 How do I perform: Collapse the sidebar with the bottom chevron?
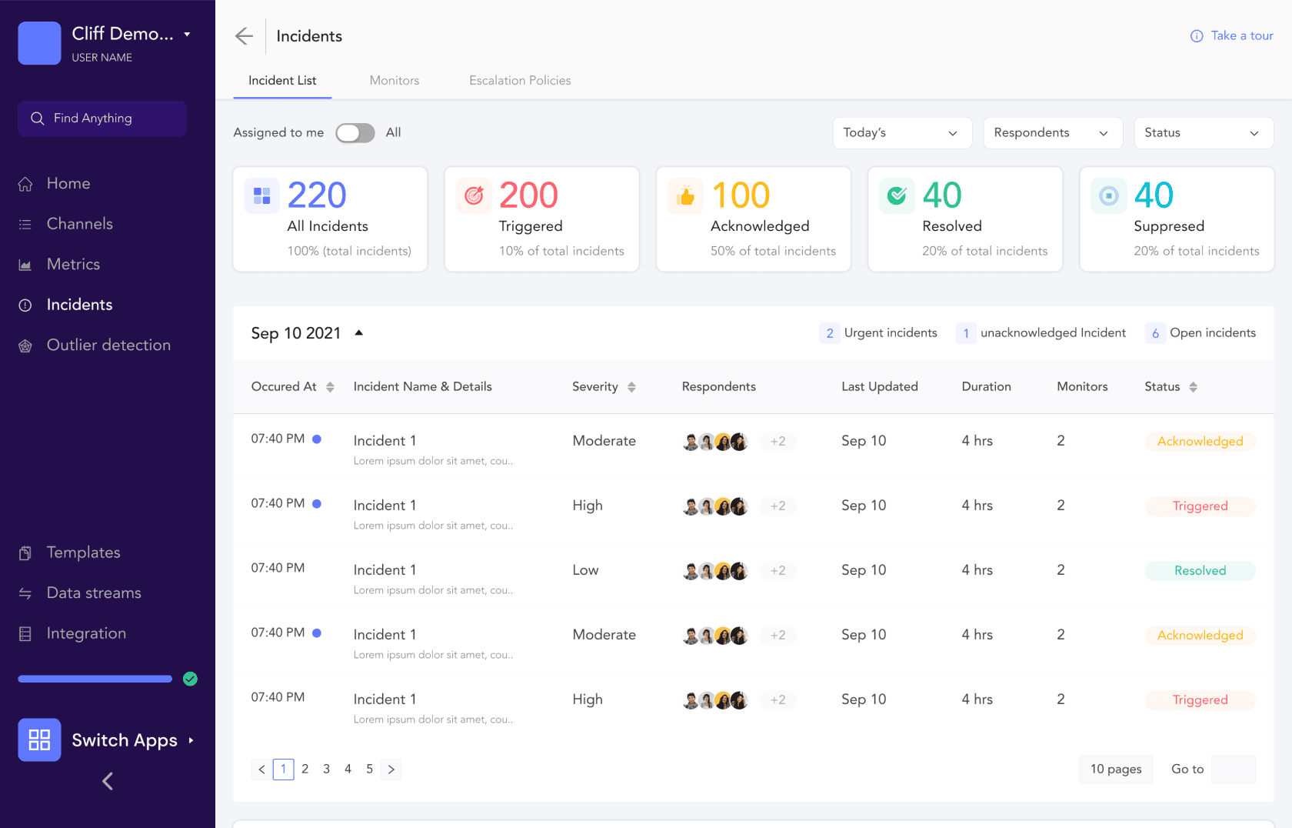click(x=108, y=781)
